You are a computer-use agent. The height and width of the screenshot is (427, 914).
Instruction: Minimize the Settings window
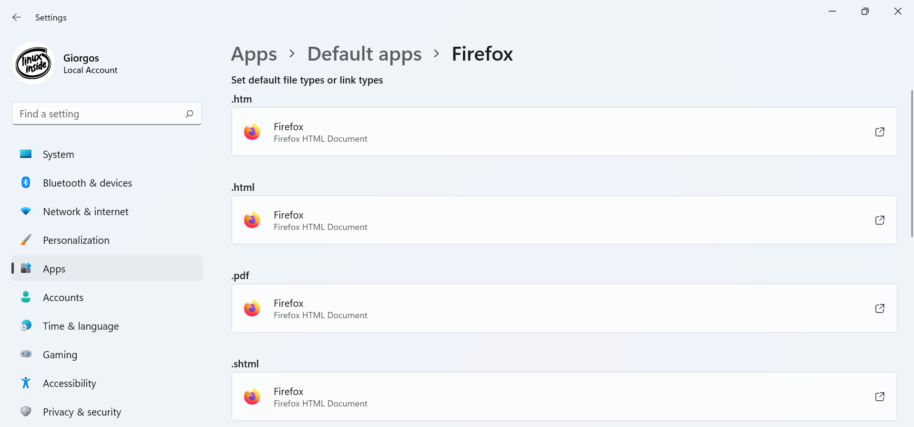click(832, 11)
